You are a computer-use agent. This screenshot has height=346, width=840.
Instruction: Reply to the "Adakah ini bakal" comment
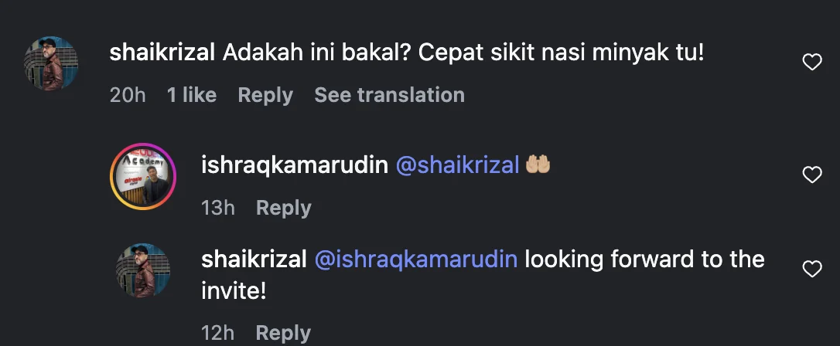tap(265, 95)
